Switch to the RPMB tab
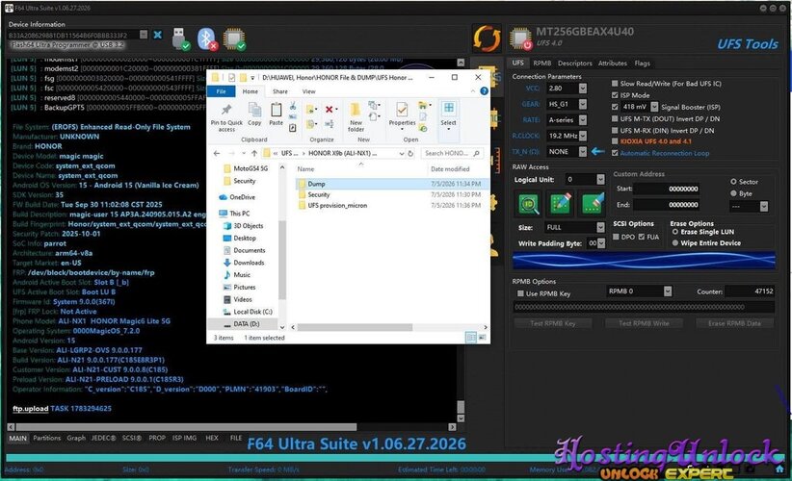The image size is (792, 481). click(542, 63)
